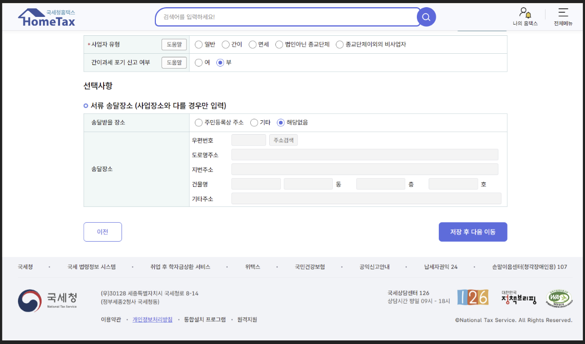Select 여 for 간이과세 포기 신고 여부

[x=198, y=62]
